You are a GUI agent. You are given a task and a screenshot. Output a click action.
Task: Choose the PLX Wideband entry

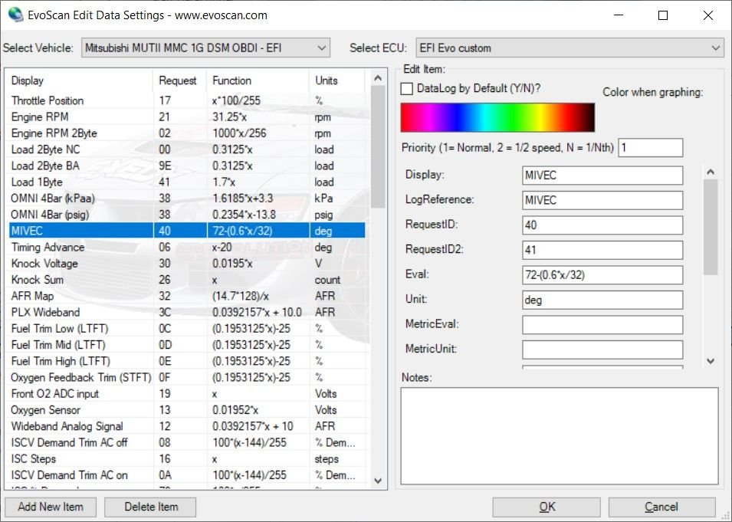(x=44, y=313)
